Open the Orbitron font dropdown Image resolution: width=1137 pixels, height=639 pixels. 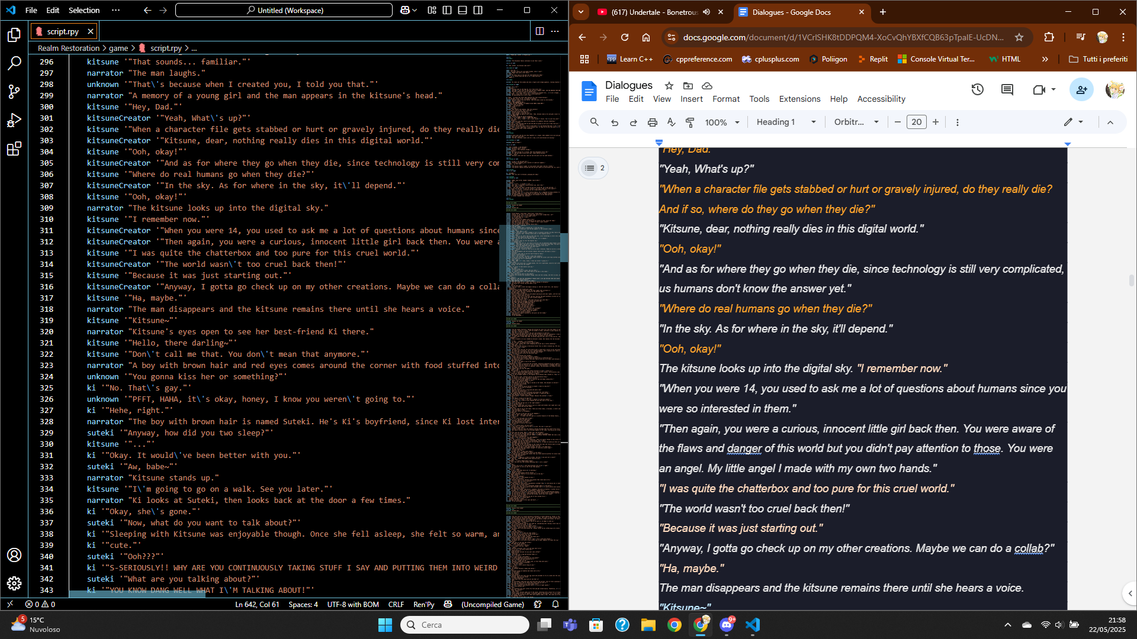pos(856,122)
